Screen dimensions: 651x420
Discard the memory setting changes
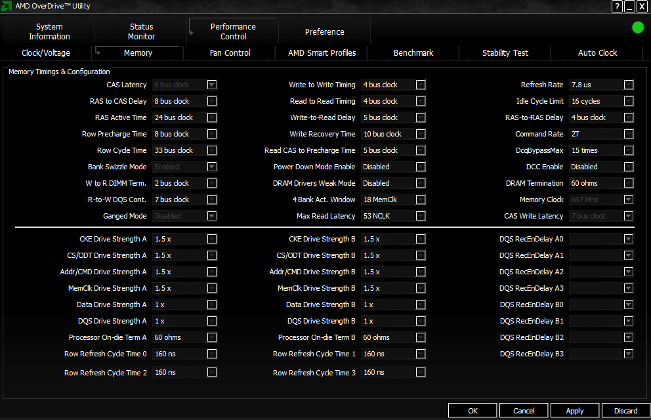[x=625, y=410]
